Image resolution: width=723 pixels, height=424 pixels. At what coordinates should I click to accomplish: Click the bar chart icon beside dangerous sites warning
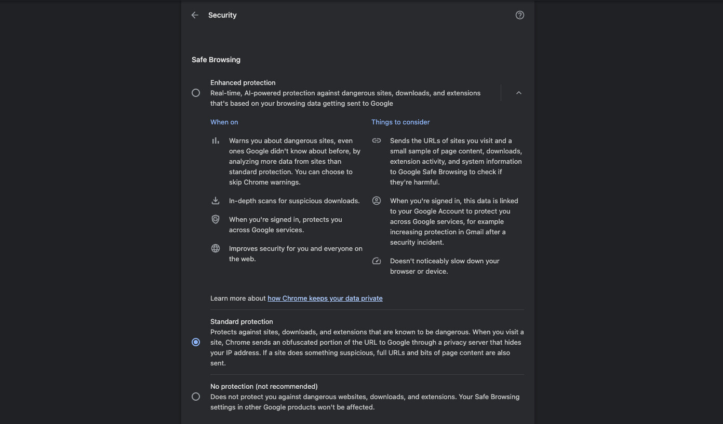tap(216, 140)
